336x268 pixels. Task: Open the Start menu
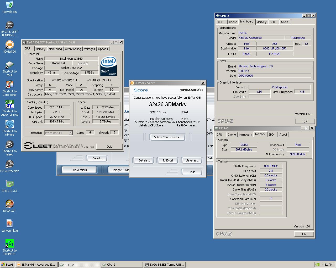(x=7, y=265)
